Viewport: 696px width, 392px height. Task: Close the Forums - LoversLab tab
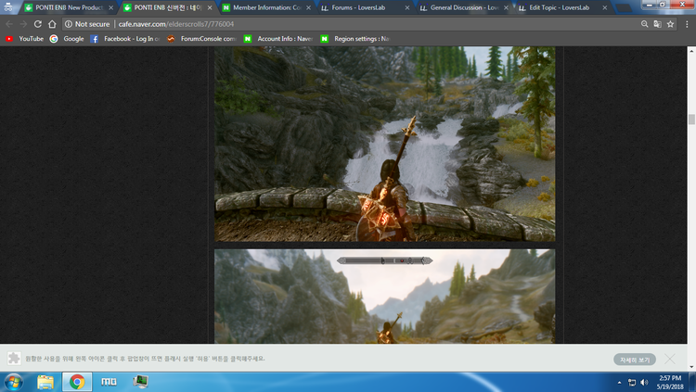coord(407,7)
